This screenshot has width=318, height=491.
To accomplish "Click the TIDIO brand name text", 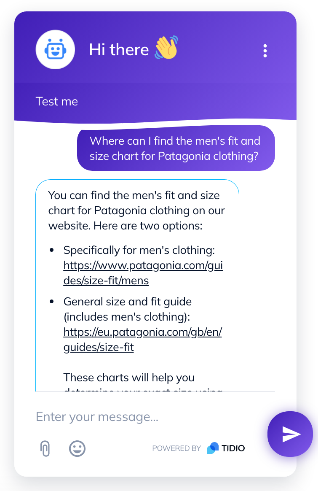I will tap(233, 448).
